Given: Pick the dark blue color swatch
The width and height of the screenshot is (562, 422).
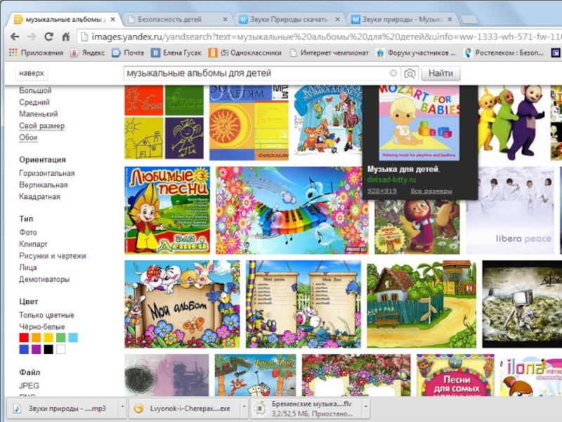Looking at the screenshot, I should tap(24, 350).
